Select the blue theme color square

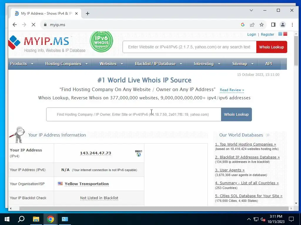pyautogui.click(x=280, y=34)
